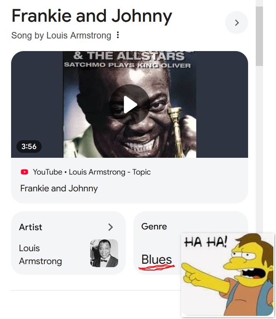
Task: Click the Song by Louis Armstrong subtitle
Action: tap(61, 35)
